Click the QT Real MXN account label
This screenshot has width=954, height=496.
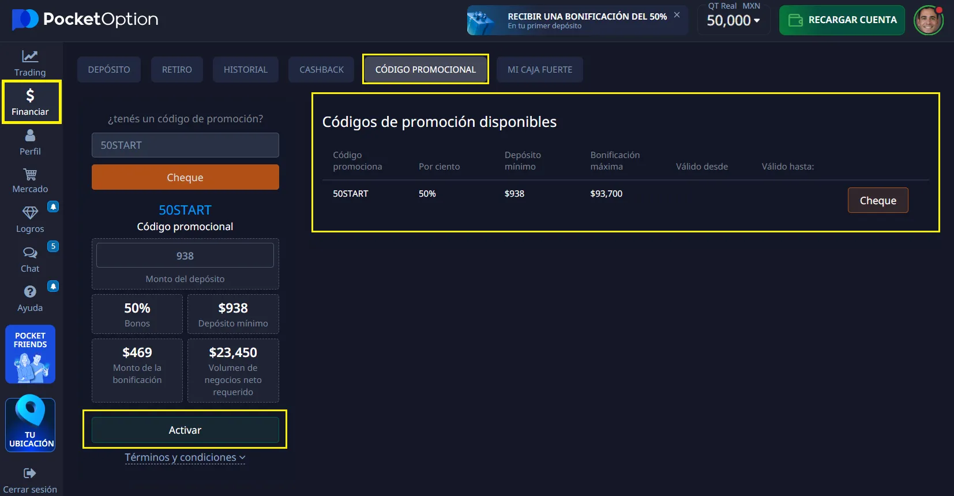(x=734, y=6)
